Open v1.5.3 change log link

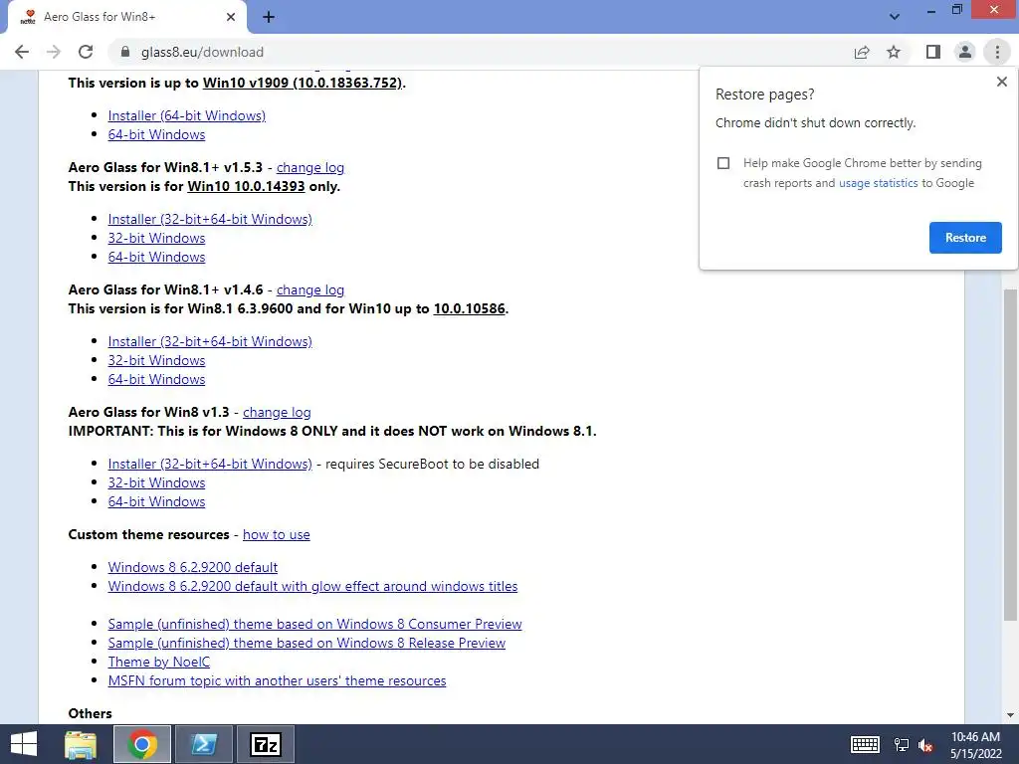[x=310, y=167]
